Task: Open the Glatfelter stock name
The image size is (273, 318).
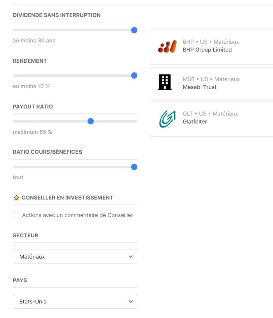Action: [x=195, y=122]
